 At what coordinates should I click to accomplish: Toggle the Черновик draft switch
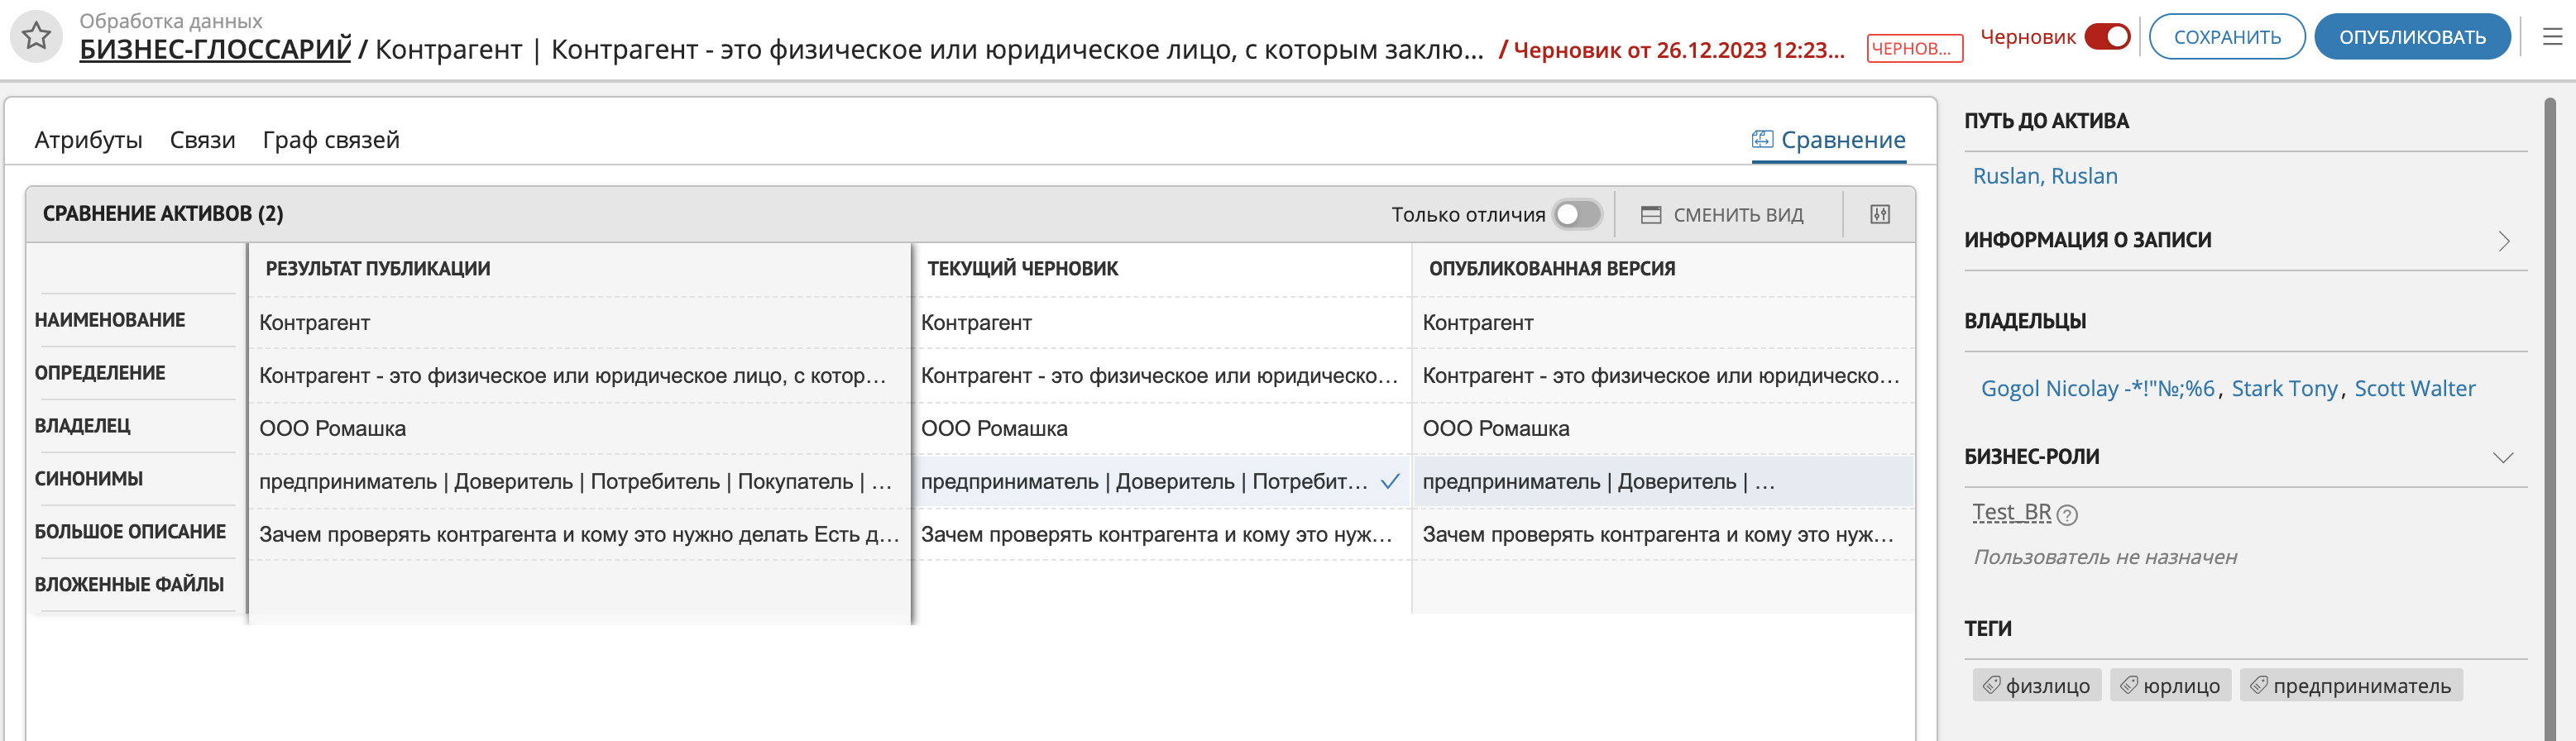click(2107, 37)
